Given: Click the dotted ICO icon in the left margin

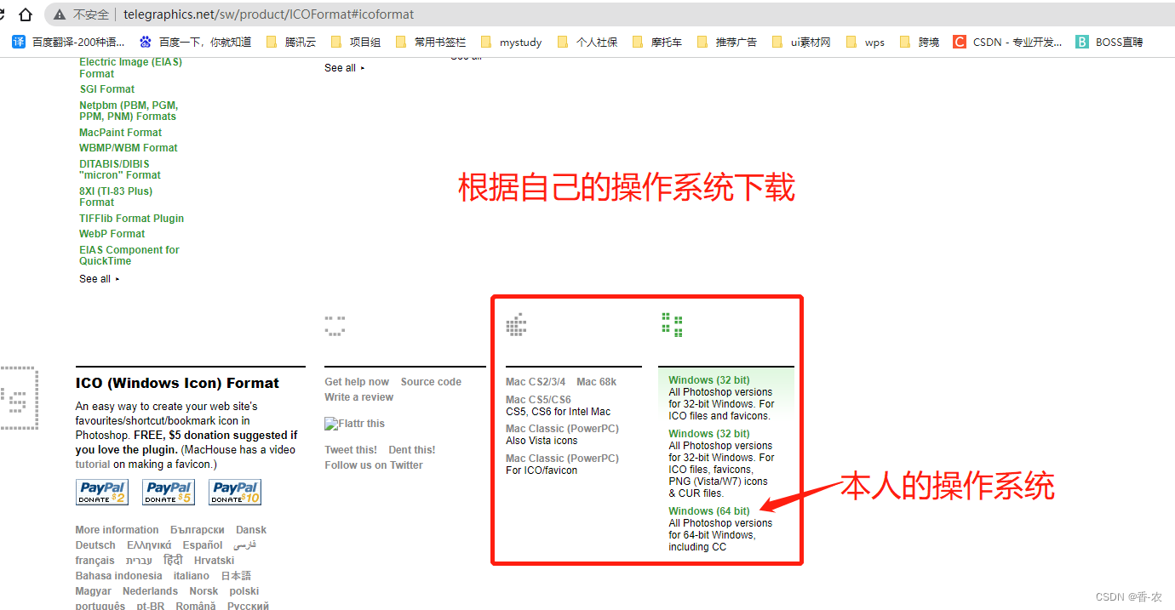Looking at the screenshot, I should (19, 396).
